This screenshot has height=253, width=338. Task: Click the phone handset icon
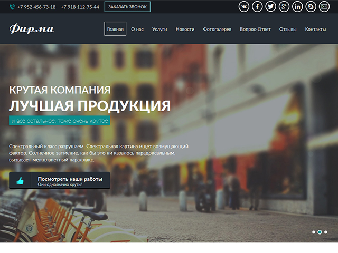(x=12, y=7)
